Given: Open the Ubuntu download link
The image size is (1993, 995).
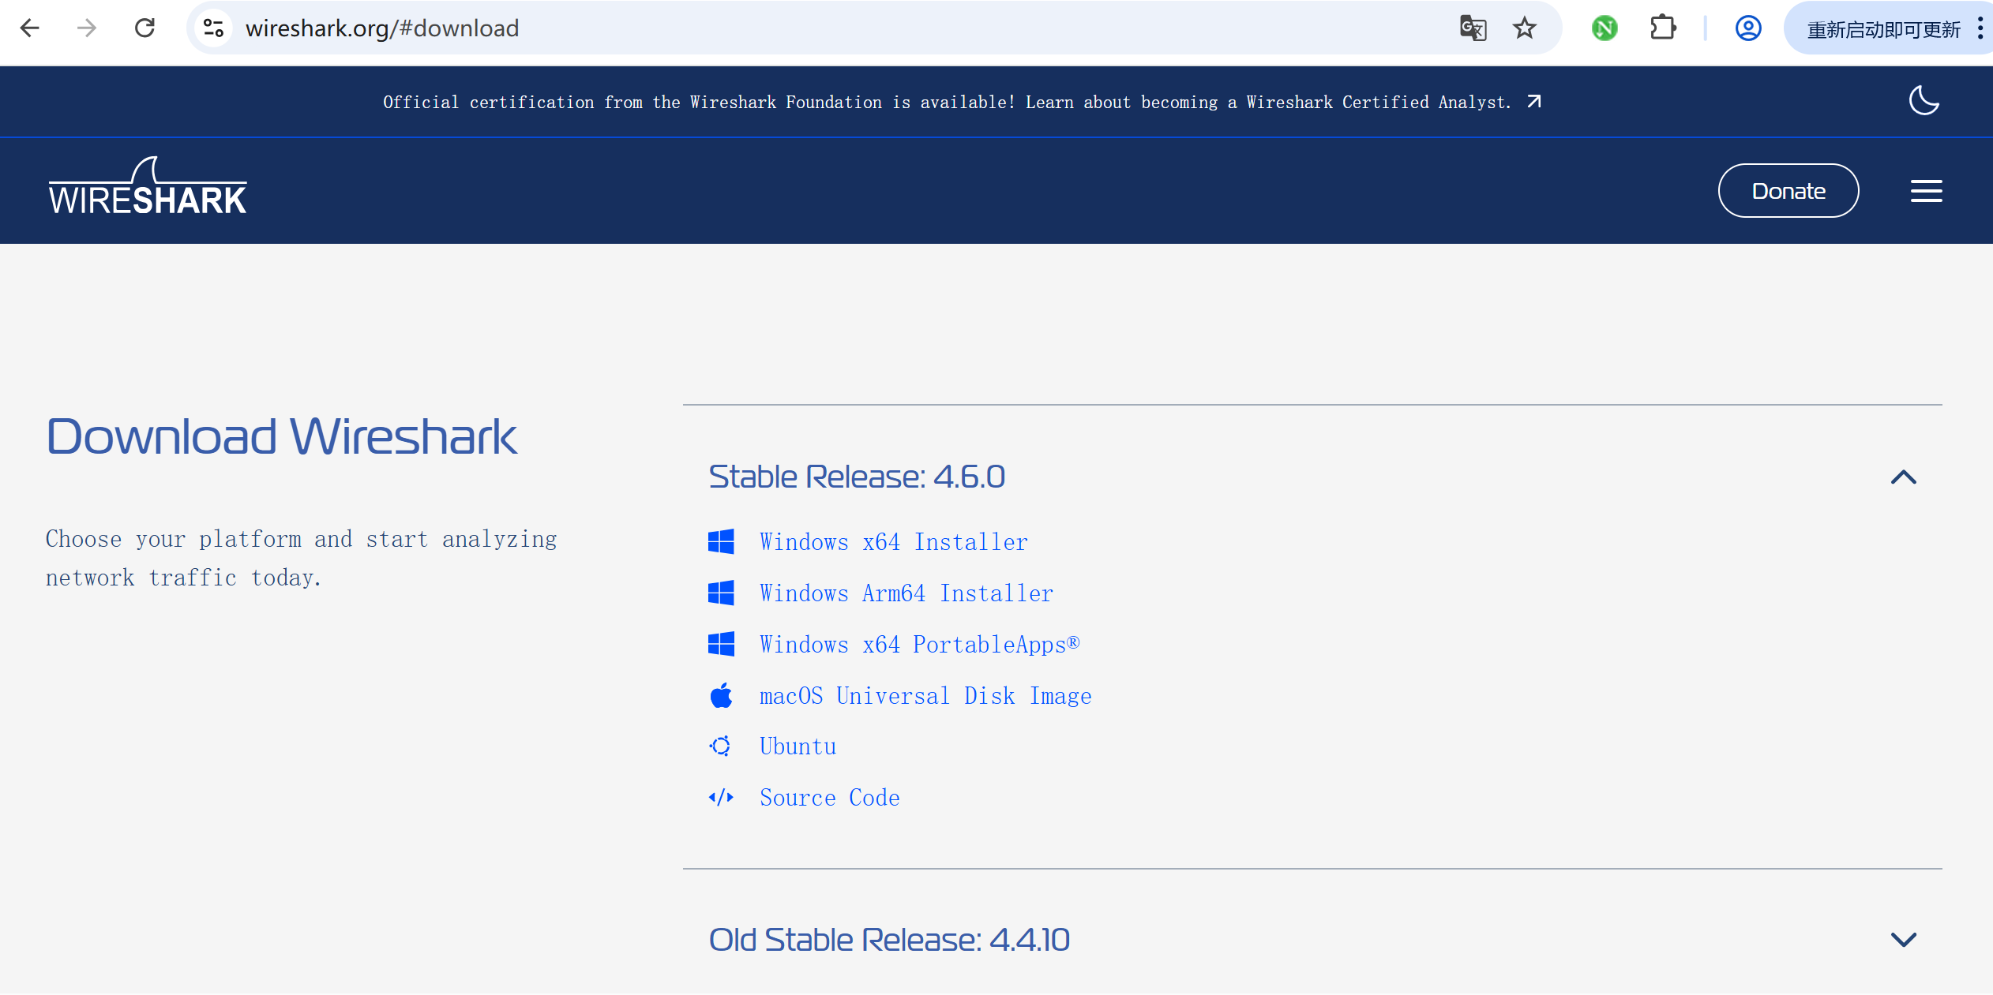Looking at the screenshot, I should coord(798,746).
